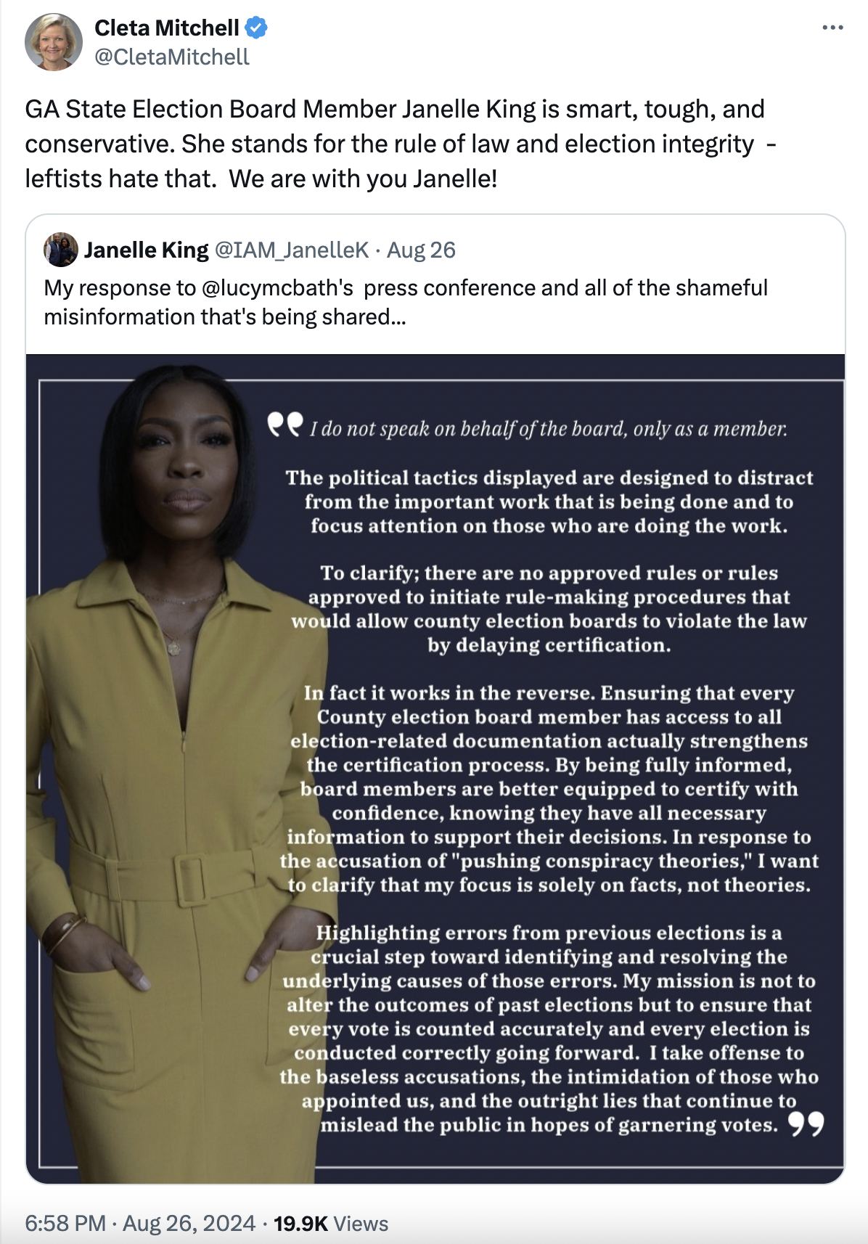This screenshot has height=1244, width=868.
Task: Click Cleta Mitchell's profile picture
Action: 54,42
